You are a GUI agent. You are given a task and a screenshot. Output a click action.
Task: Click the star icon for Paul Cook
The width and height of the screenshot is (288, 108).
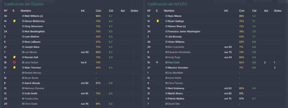coord(157,62)
